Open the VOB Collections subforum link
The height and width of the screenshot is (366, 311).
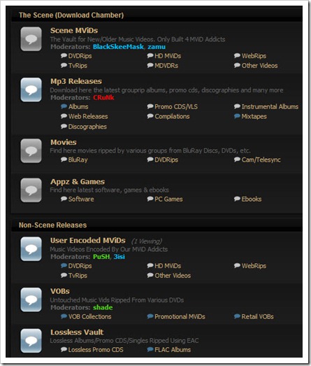click(89, 316)
